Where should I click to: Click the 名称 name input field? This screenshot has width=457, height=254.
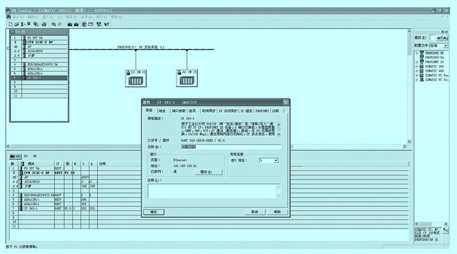(231, 147)
